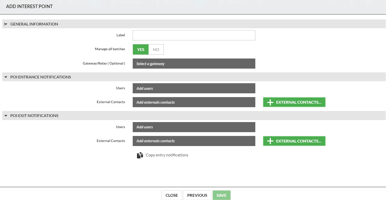Click the Copy entry notifications link text
The width and height of the screenshot is (386, 200).
(x=167, y=155)
